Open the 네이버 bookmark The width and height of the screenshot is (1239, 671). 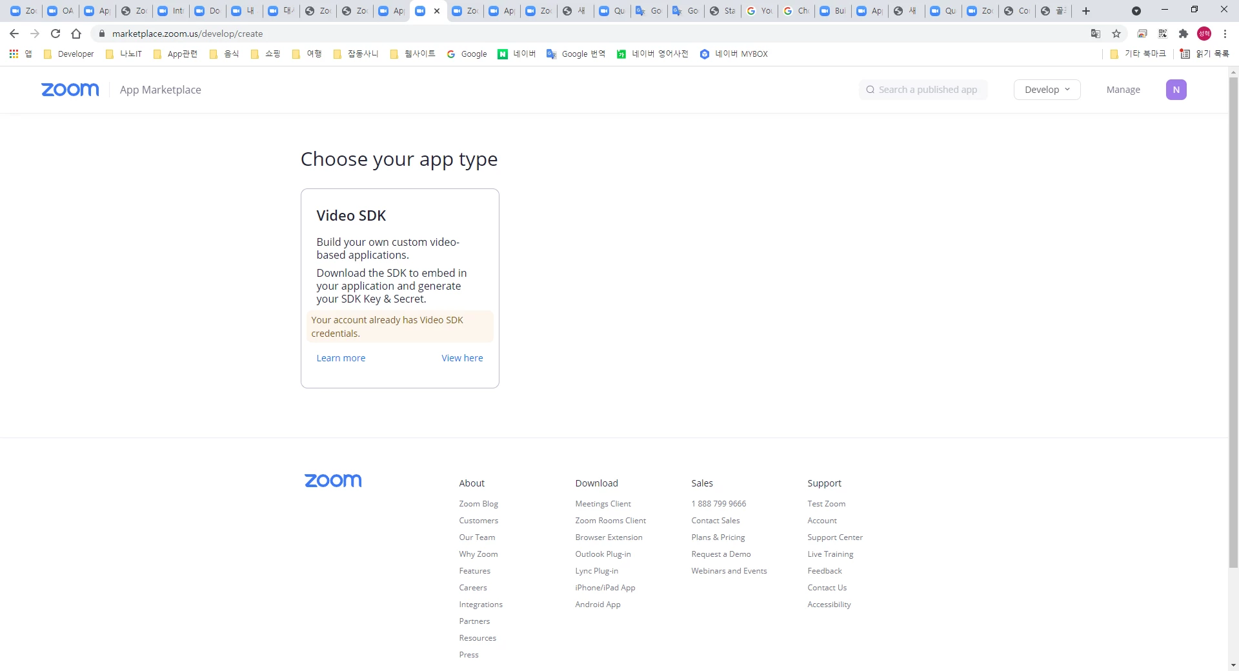point(517,54)
